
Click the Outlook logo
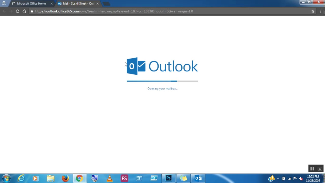162,66
